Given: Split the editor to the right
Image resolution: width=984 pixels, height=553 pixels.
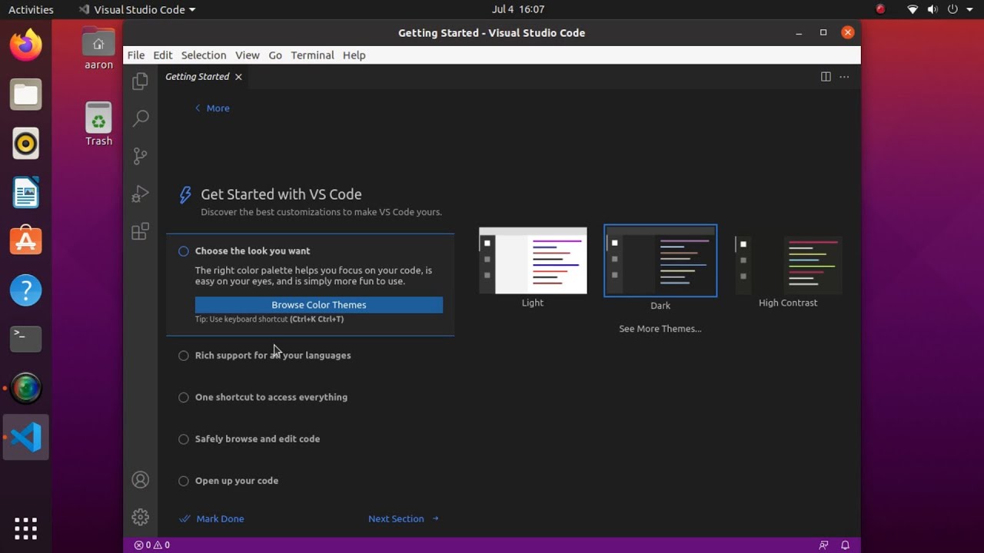Looking at the screenshot, I should point(826,77).
